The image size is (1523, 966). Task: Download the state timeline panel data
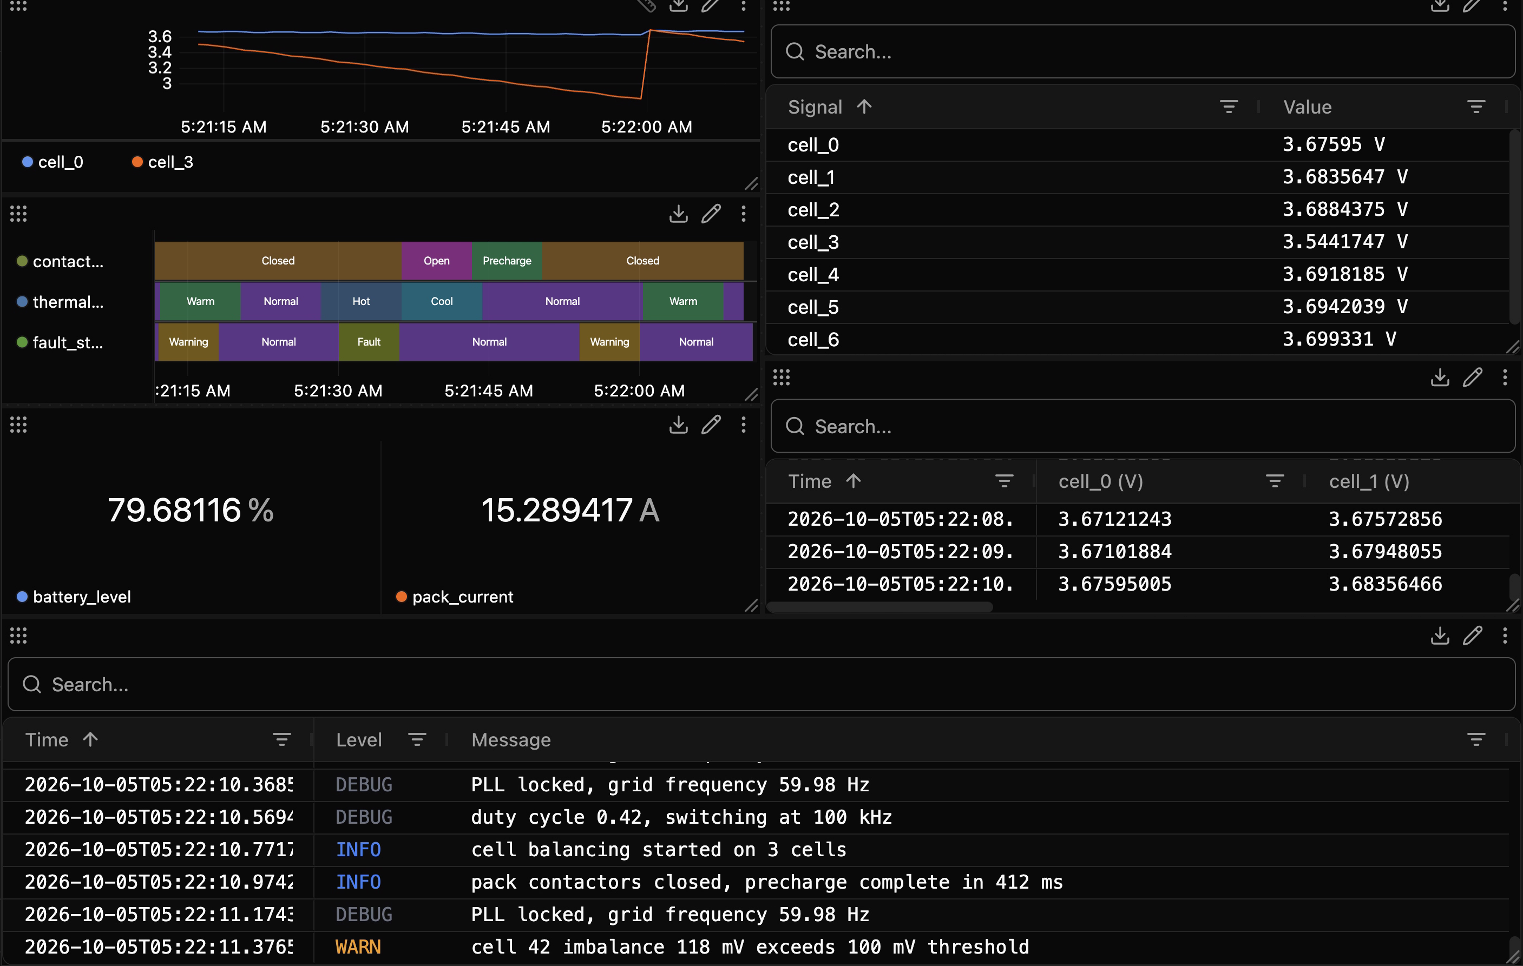[x=678, y=214]
